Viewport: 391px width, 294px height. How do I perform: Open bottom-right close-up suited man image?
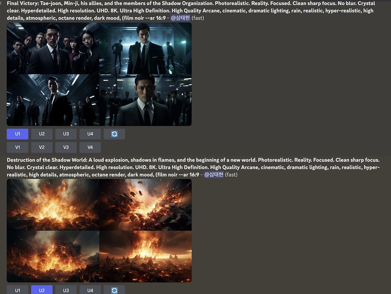(x=146, y=100)
